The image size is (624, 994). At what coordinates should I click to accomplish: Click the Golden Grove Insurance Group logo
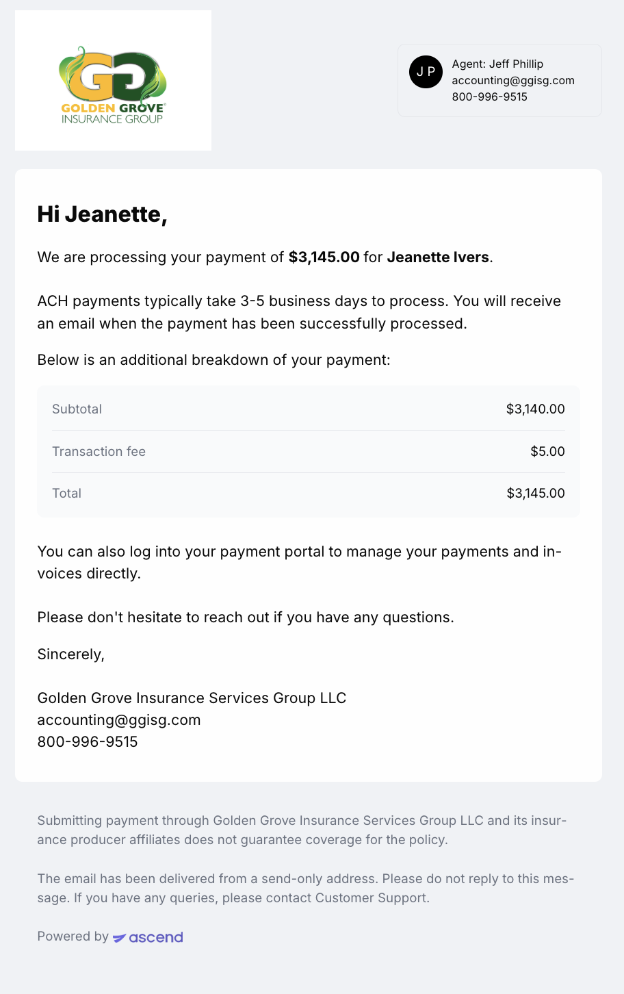tap(113, 81)
